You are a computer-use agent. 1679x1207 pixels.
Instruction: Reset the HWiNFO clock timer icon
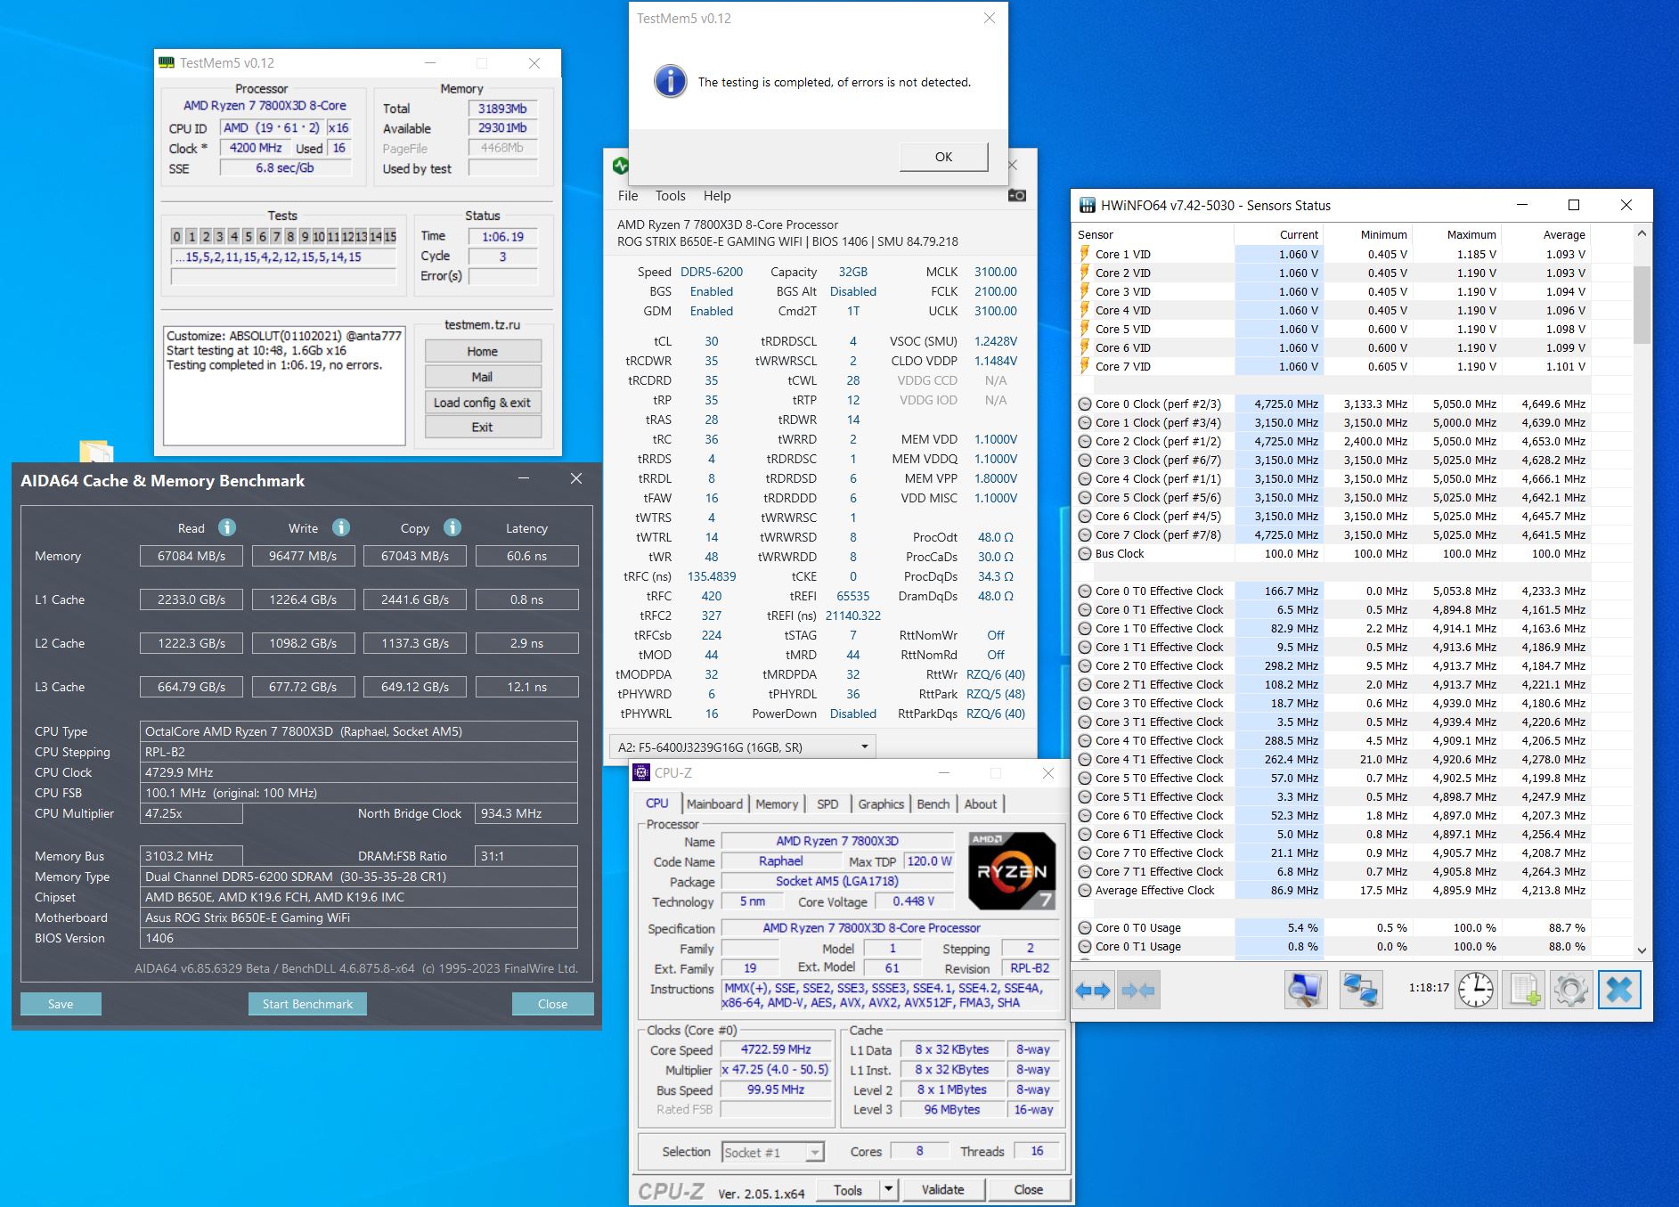pyautogui.click(x=1475, y=990)
